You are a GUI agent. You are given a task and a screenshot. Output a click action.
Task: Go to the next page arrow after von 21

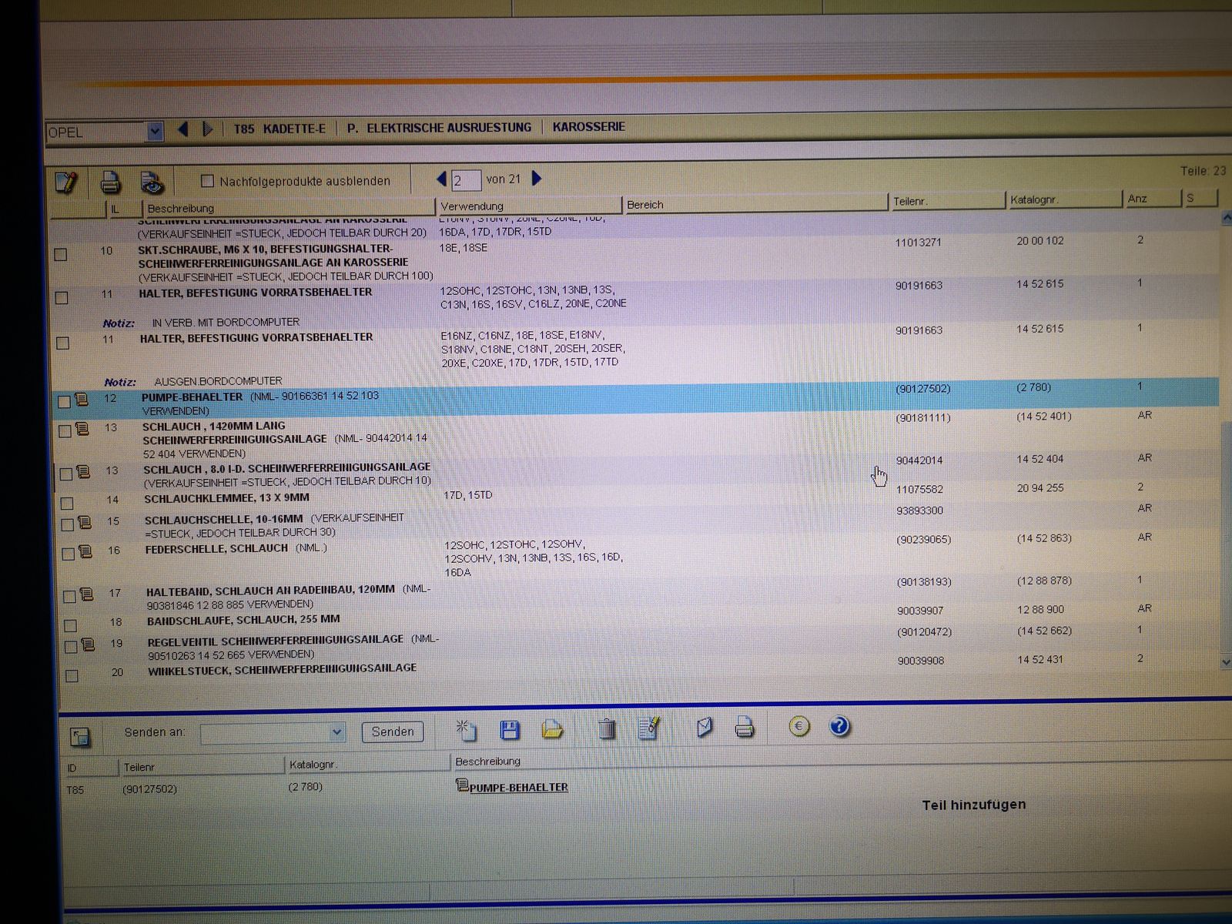[537, 179]
